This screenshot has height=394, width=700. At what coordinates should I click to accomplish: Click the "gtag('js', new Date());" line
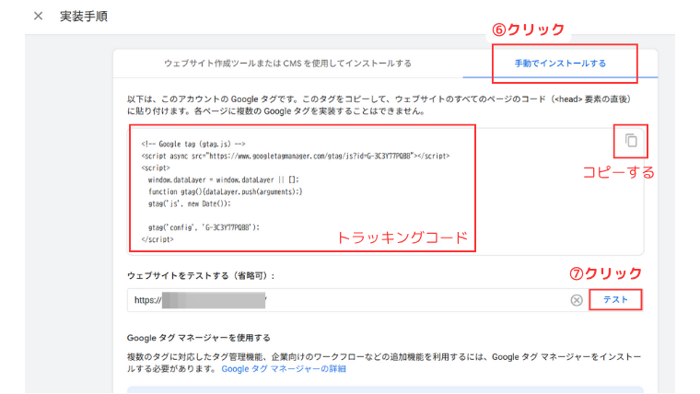point(190,204)
